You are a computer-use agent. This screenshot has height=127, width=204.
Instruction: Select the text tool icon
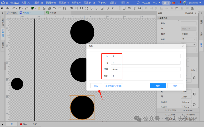(x=134, y=8)
